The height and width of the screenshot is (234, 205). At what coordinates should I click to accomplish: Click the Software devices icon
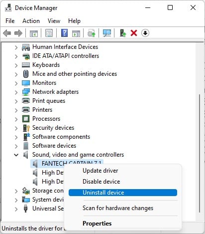[x=26, y=146]
